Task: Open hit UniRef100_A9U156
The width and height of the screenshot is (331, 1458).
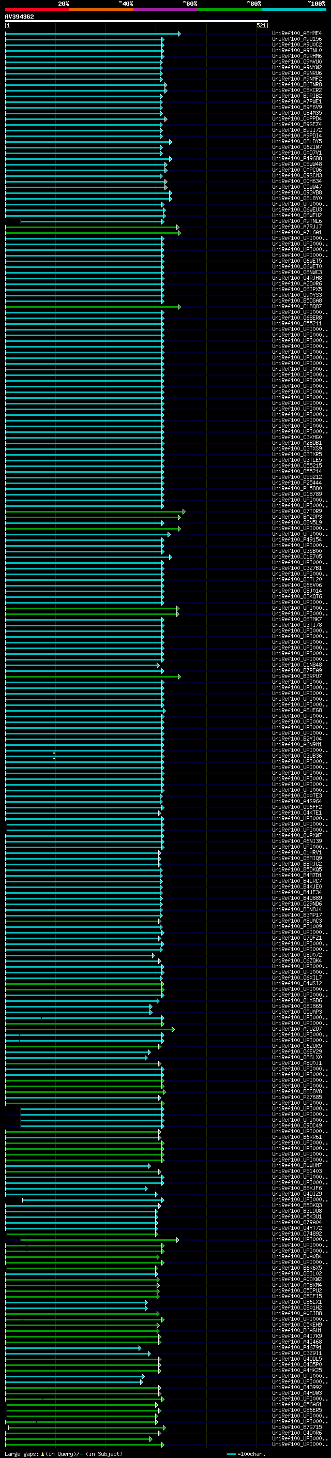Action: tap(297, 39)
